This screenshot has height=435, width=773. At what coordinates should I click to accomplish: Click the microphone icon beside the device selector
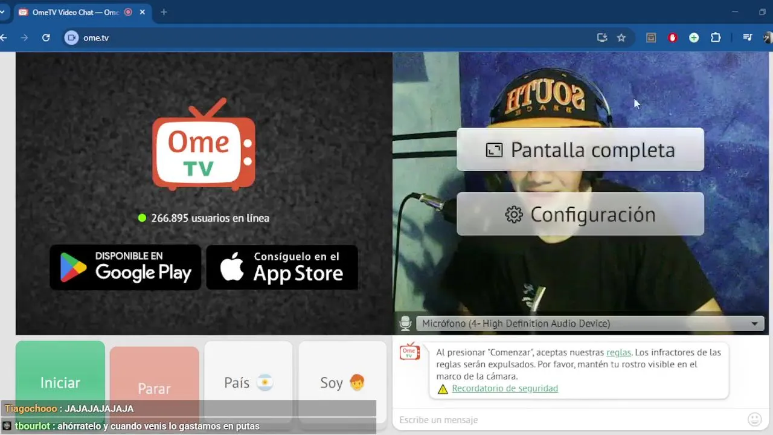point(405,323)
